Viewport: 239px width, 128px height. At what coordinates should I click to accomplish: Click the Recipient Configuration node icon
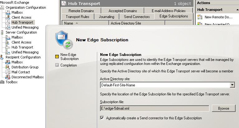tap(2, 57)
